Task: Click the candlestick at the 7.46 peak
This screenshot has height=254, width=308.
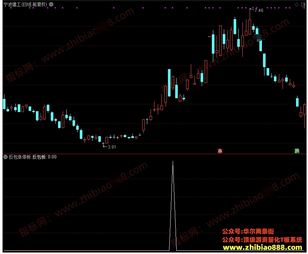Action: [250, 22]
